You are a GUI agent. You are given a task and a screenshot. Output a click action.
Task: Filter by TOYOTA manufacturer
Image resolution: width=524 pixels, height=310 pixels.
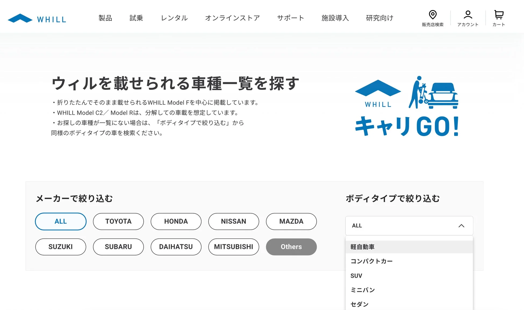coord(118,222)
